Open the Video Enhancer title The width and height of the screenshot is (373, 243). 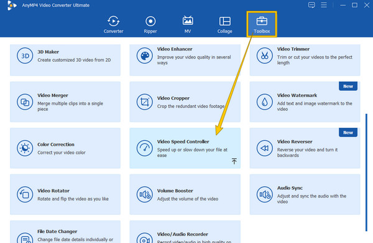point(175,49)
